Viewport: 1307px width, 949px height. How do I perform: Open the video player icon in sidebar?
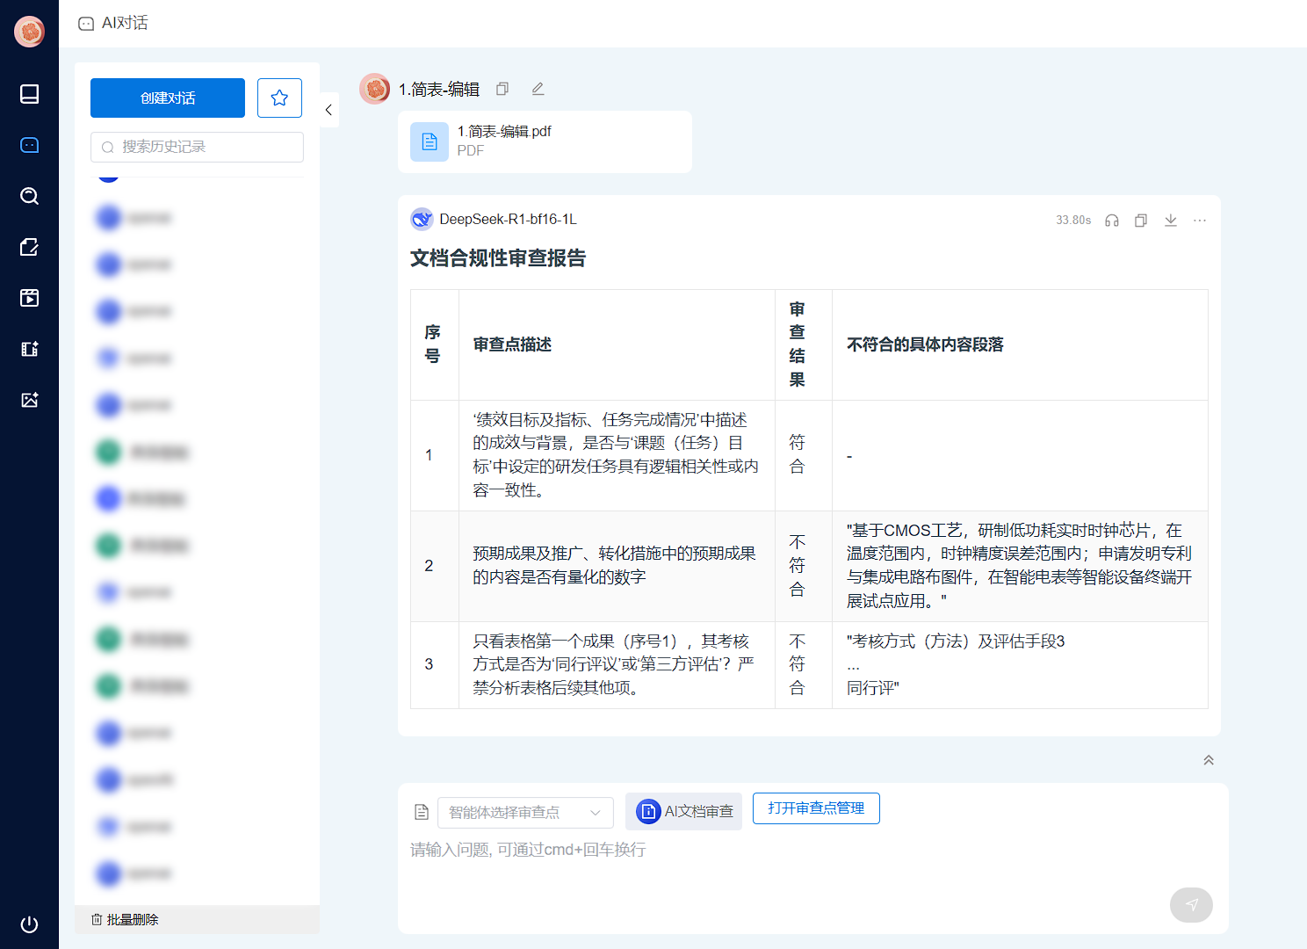click(29, 298)
